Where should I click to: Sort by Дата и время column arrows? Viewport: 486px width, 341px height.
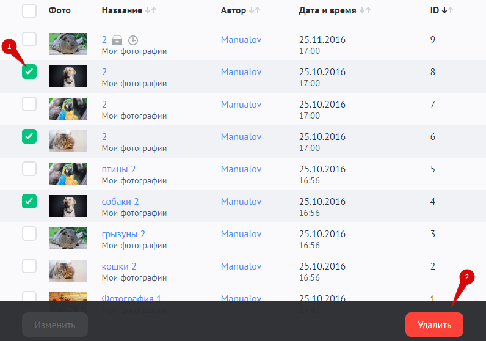click(x=365, y=11)
